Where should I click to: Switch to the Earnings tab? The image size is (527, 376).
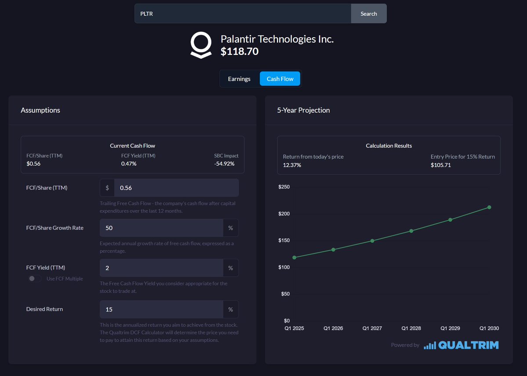click(239, 79)
